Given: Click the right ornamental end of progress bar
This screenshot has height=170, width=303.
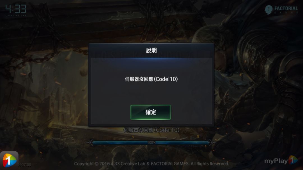Looking at the screenshot, I should (211, 143).
